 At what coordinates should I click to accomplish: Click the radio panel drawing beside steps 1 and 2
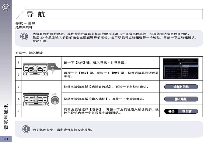pyautogui.click(x=36, y=69)
